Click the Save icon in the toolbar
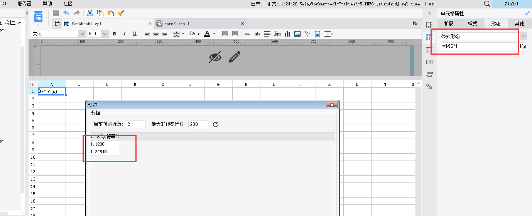Image resolution: width=532 pixels, height=216 pixels. pos(56,13)
